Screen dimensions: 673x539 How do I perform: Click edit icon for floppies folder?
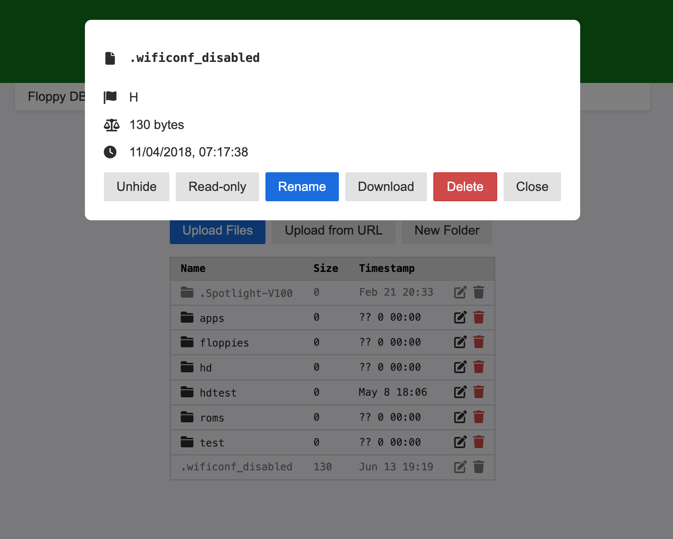pos(460,342)
